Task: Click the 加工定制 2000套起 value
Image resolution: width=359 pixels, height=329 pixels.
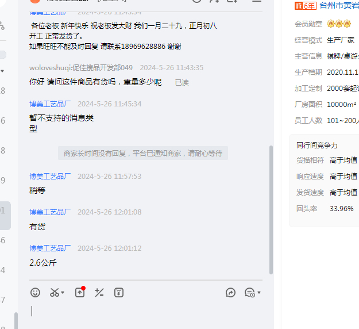Action: click(x=343, y=89)
